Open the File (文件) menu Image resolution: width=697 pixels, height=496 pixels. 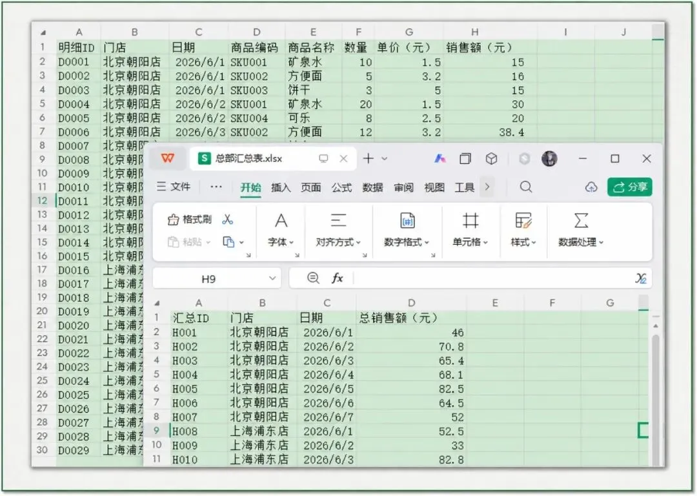(174, 187)
